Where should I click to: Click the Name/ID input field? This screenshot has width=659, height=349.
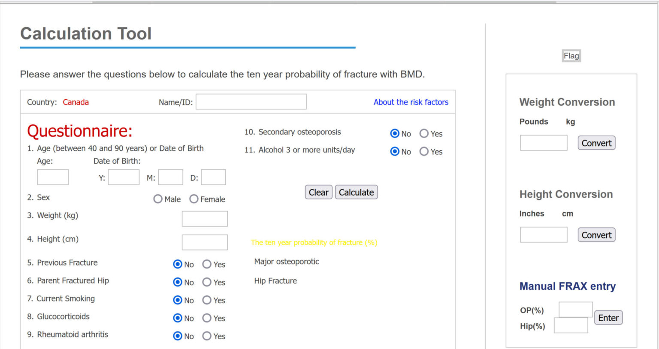[251, 101]
